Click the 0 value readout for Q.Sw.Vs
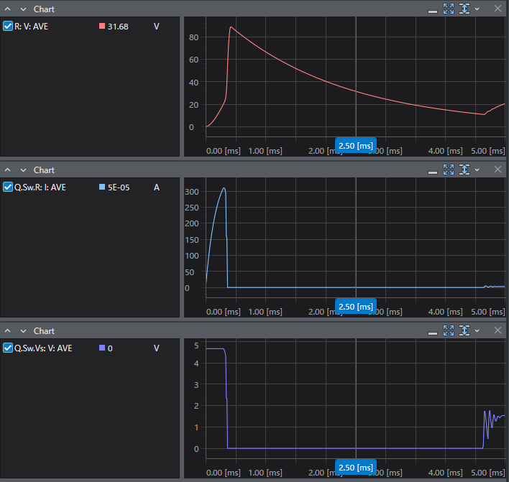 coord(110,348)
